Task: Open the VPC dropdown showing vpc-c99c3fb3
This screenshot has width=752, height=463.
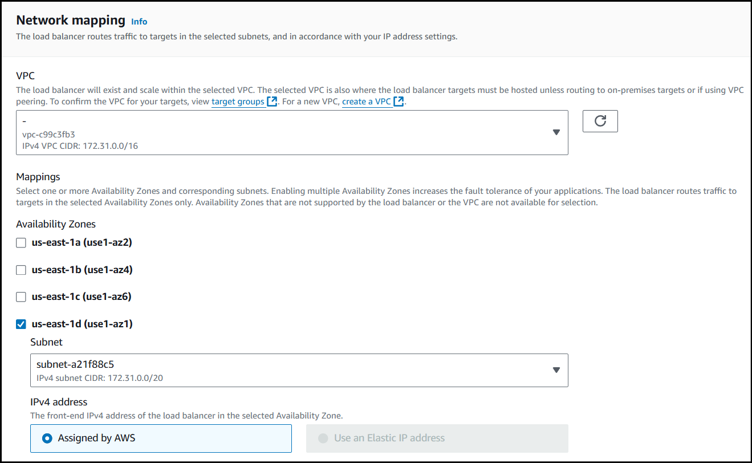Action: [x=285, y=133]
